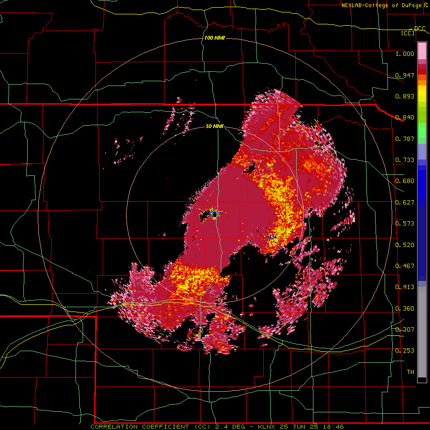Select the 0.573 legend value
This screenshot has height=430, width=430.
coord(405,224)
